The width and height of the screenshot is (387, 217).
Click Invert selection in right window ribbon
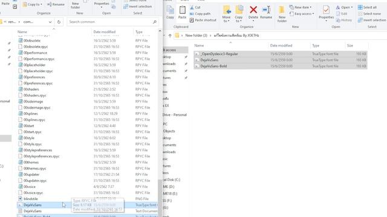click(x=372, y=20)
